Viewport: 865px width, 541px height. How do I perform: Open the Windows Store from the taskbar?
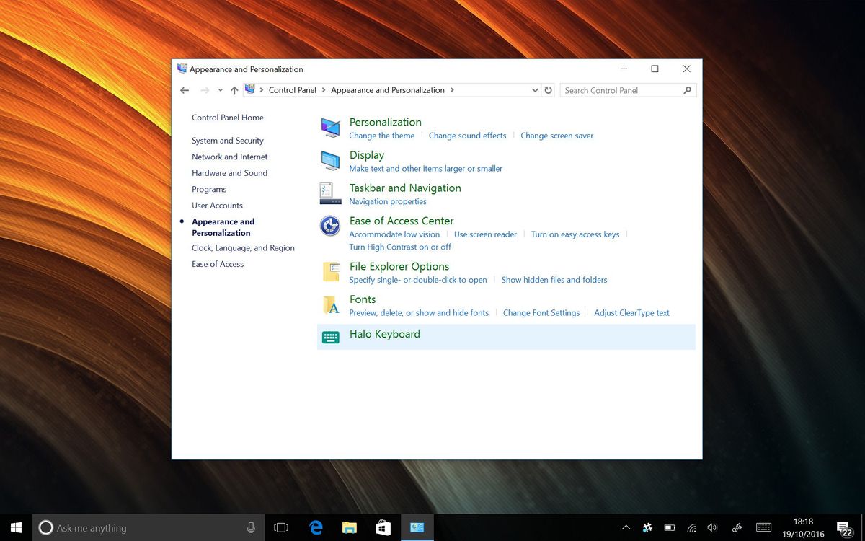coord(383,527)
